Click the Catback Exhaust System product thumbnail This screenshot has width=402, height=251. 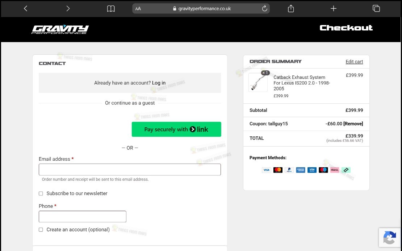258,82
